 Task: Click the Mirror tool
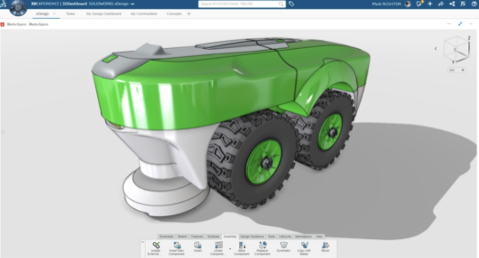click(x=325, y=247)
